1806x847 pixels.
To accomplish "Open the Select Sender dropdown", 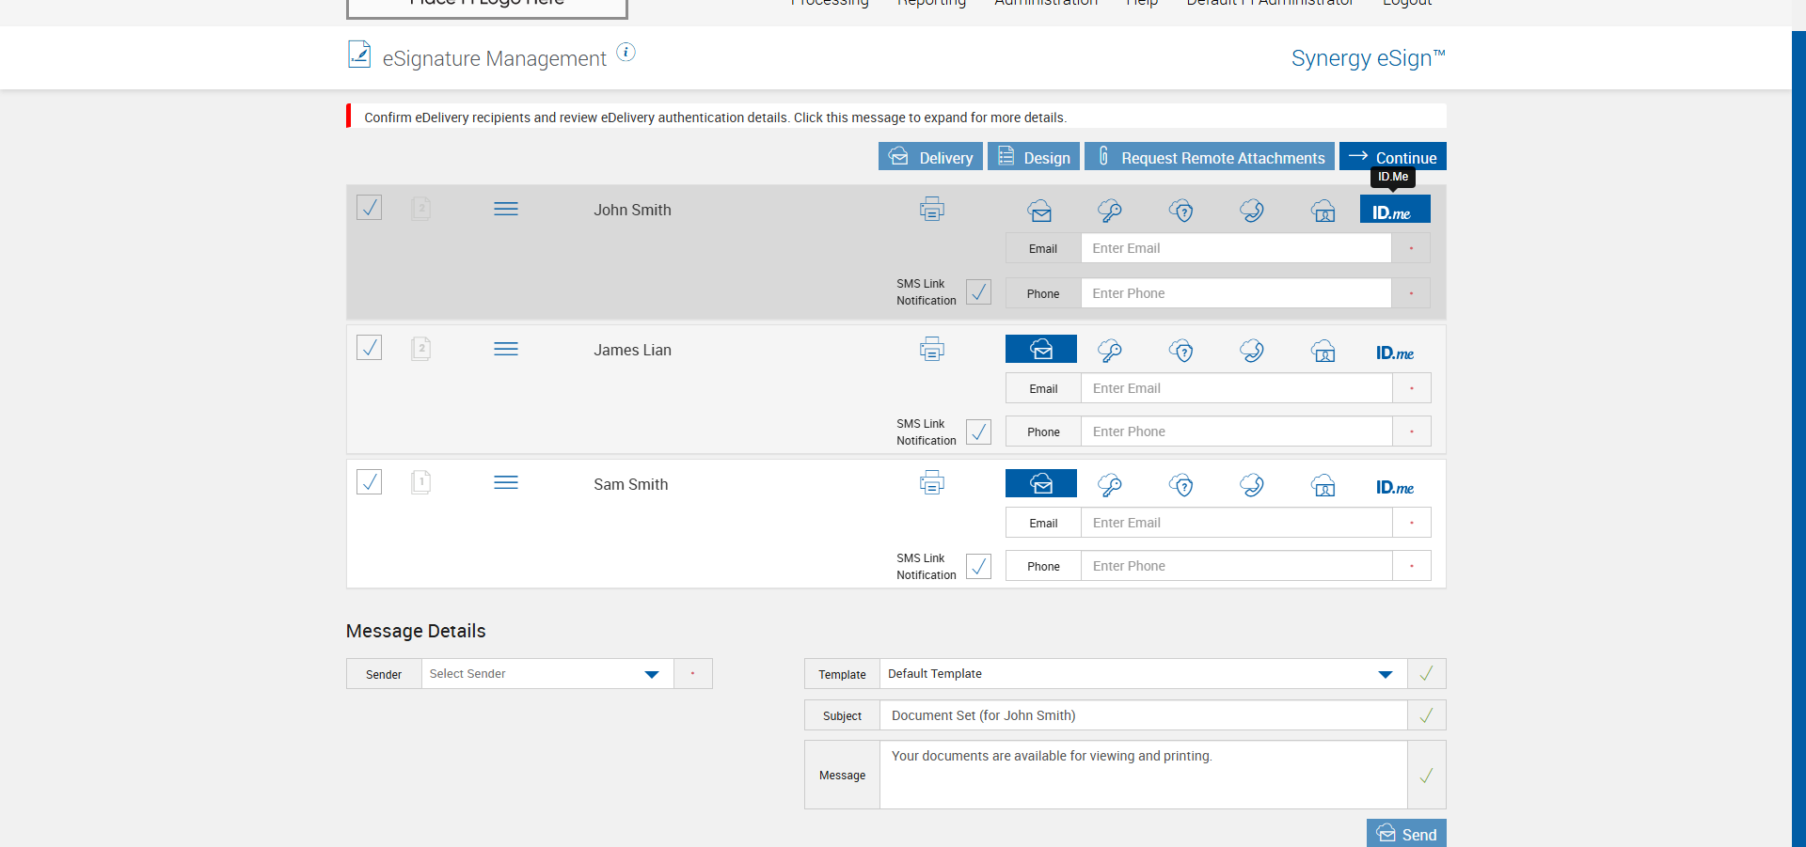I will tap(547, 674).
